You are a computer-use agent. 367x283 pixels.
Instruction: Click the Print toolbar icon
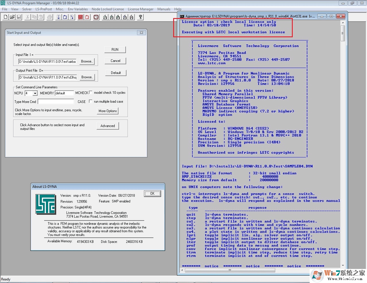pyautogui.click(x=50, y=17)
